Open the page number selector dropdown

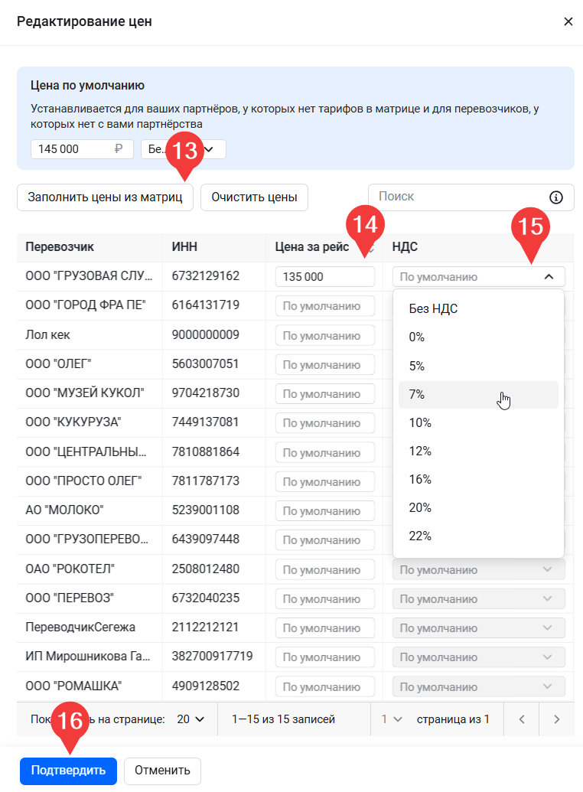392,719
